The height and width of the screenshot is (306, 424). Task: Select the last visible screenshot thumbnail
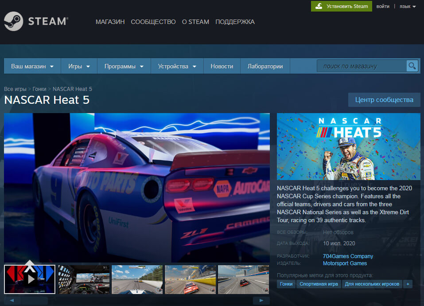[243, 279]
